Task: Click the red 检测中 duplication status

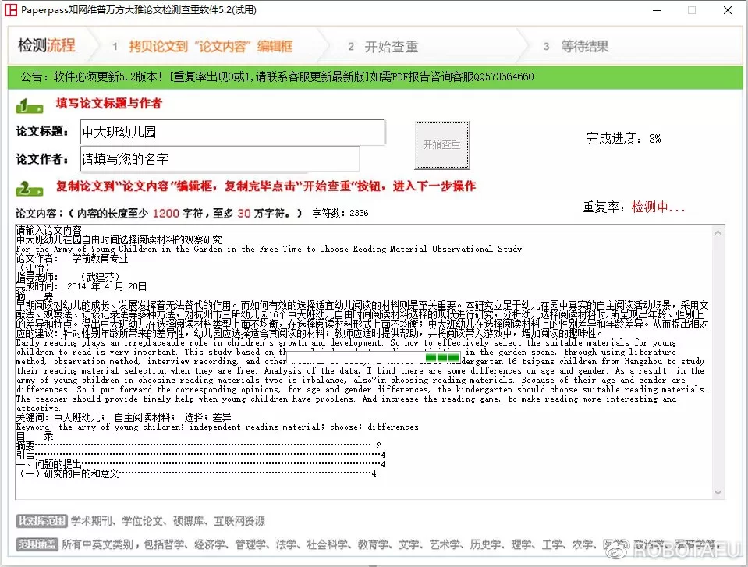Action: coord(658,207)
